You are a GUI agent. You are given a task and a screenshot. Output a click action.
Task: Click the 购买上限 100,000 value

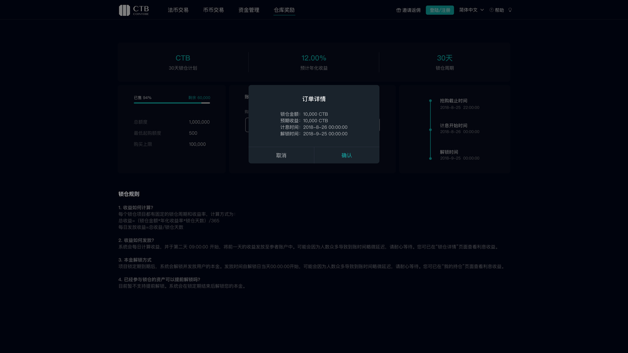point(197,144)
